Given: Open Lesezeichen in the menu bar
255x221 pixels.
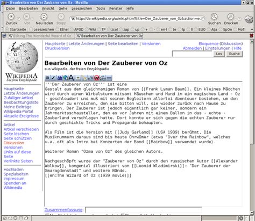Looking at the screenshot, I should pyautogui.click(x=82, y=9).
